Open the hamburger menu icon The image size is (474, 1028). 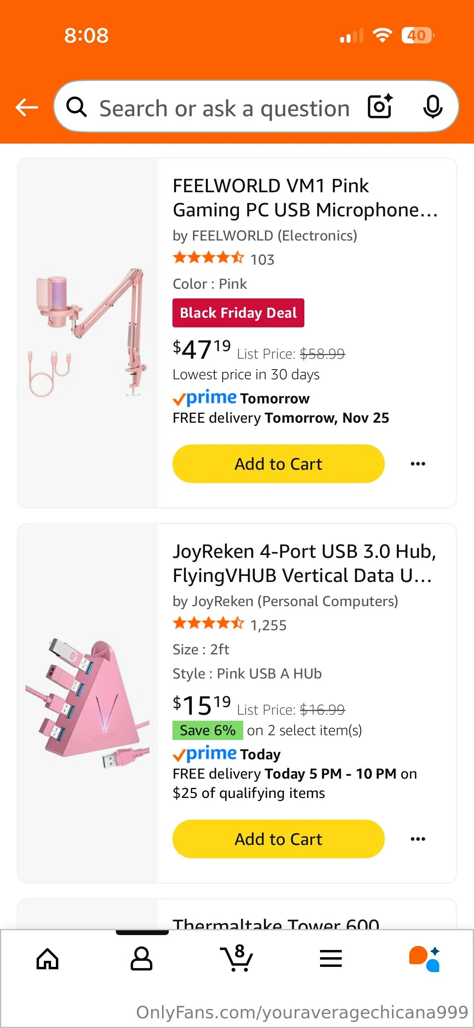pos(331,959)
